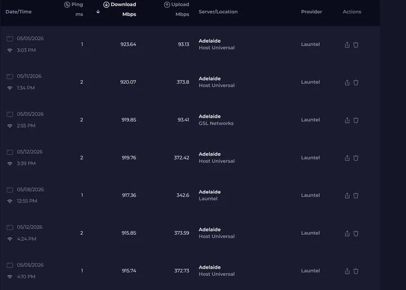Sort by Upload Mbps column
This screenshot has height=290, width=406.
point(176,10)
